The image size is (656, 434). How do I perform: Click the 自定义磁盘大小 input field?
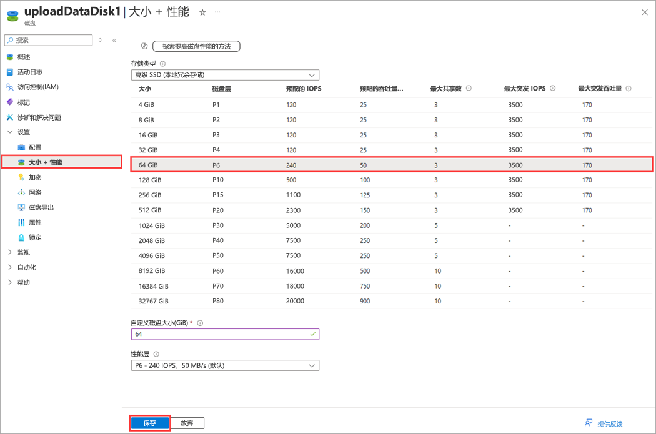tap(225, 334)
